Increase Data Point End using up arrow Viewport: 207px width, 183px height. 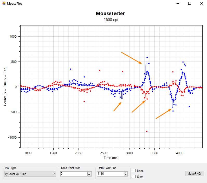tap(126, 173)
